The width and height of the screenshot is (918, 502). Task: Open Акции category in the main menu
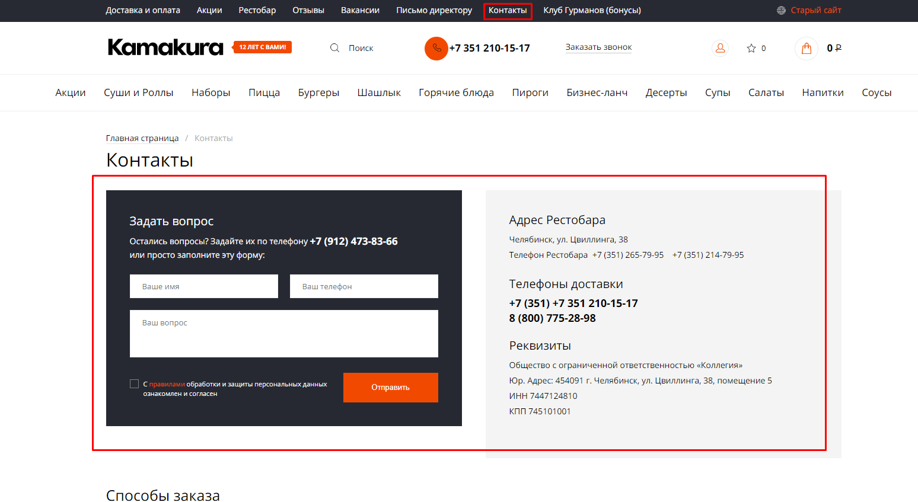(71, 92)
